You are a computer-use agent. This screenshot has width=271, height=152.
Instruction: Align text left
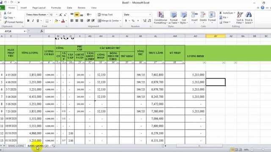tap(72, 21)
